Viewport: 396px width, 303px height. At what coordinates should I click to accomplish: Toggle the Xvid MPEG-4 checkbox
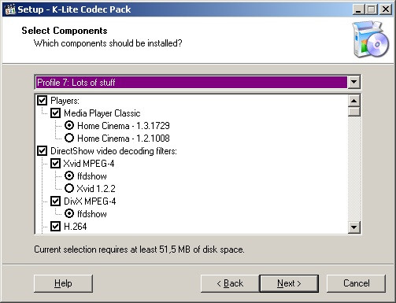(55, 164)
